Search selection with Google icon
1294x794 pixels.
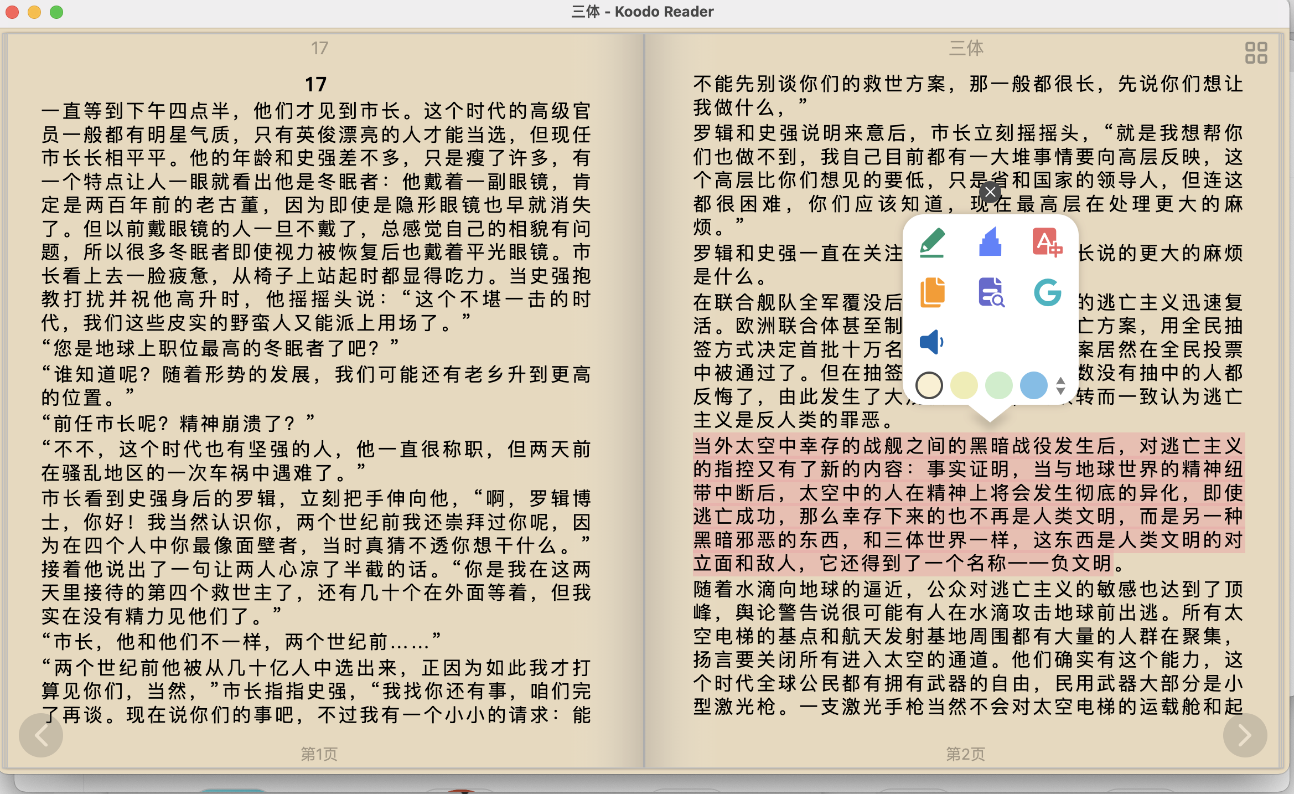pos(1047,292)
